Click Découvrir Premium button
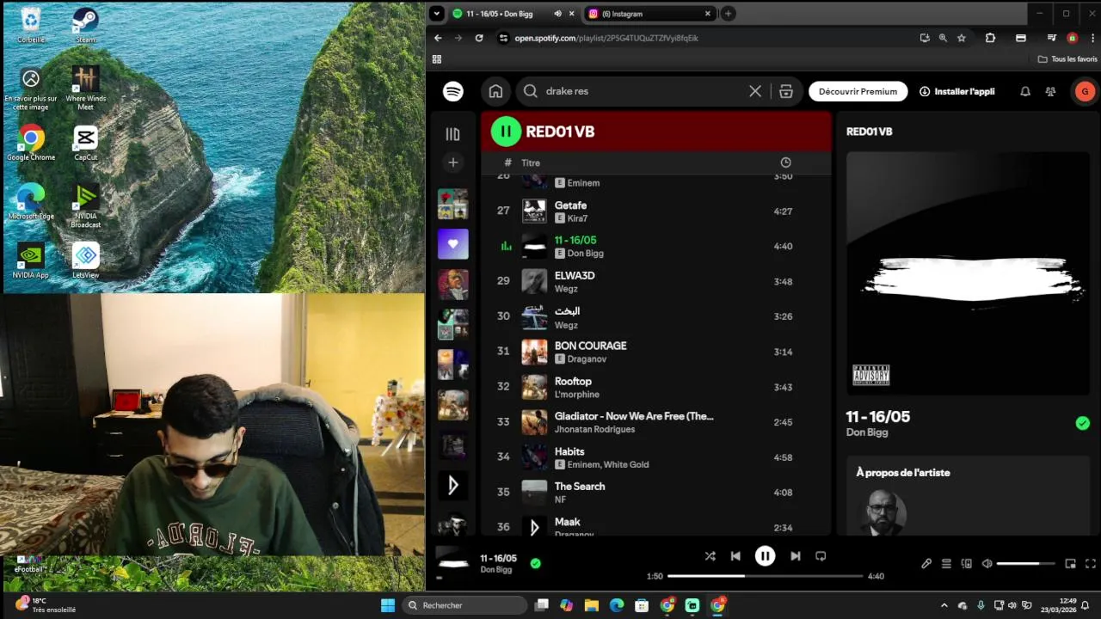The image size is (1101, 619). (858, 91)
